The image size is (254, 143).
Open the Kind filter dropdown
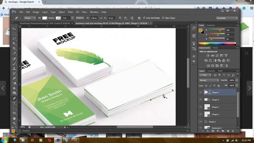206,75
